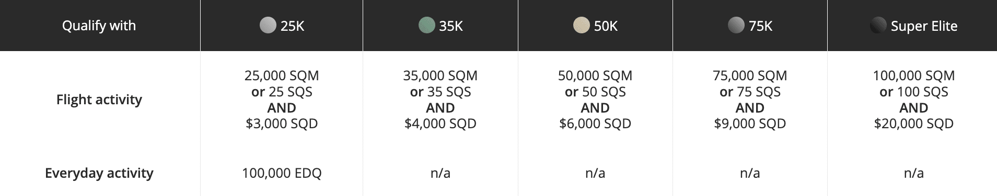Image resolution: width=997 pixels, height=196 pixels.
Task: Click the silver 25K status badge icon
Action: click(268, 26)
